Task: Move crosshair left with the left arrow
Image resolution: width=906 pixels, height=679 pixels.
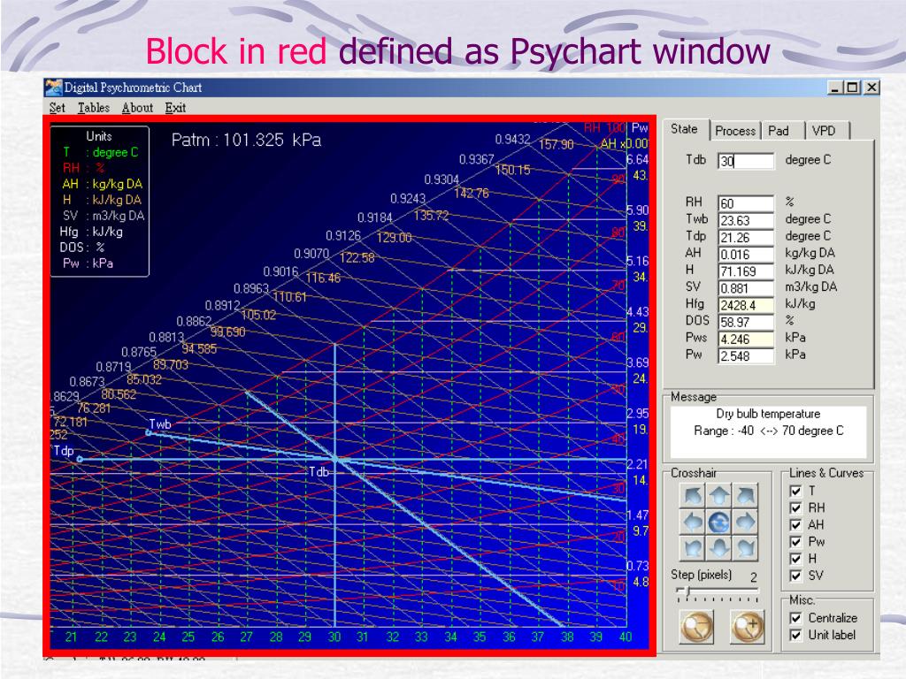Action: 693,522
